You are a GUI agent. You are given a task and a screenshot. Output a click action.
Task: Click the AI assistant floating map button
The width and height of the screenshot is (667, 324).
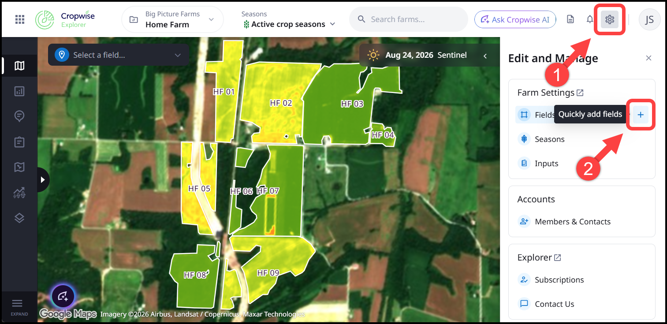tap(63, 296)
